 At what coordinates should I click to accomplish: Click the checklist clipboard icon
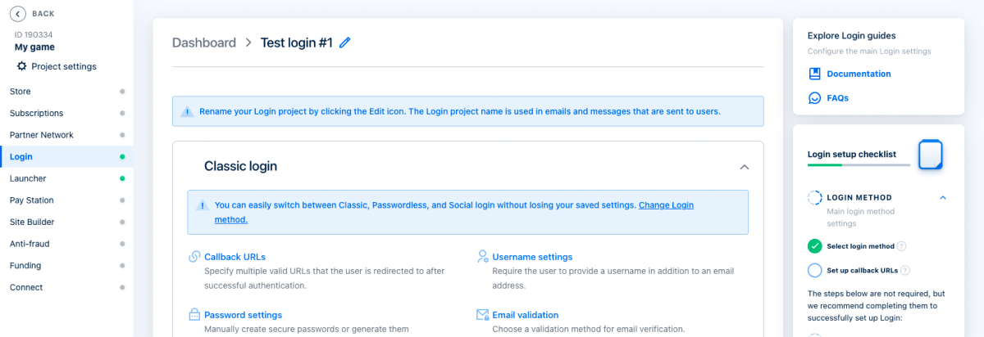(930, 154)
